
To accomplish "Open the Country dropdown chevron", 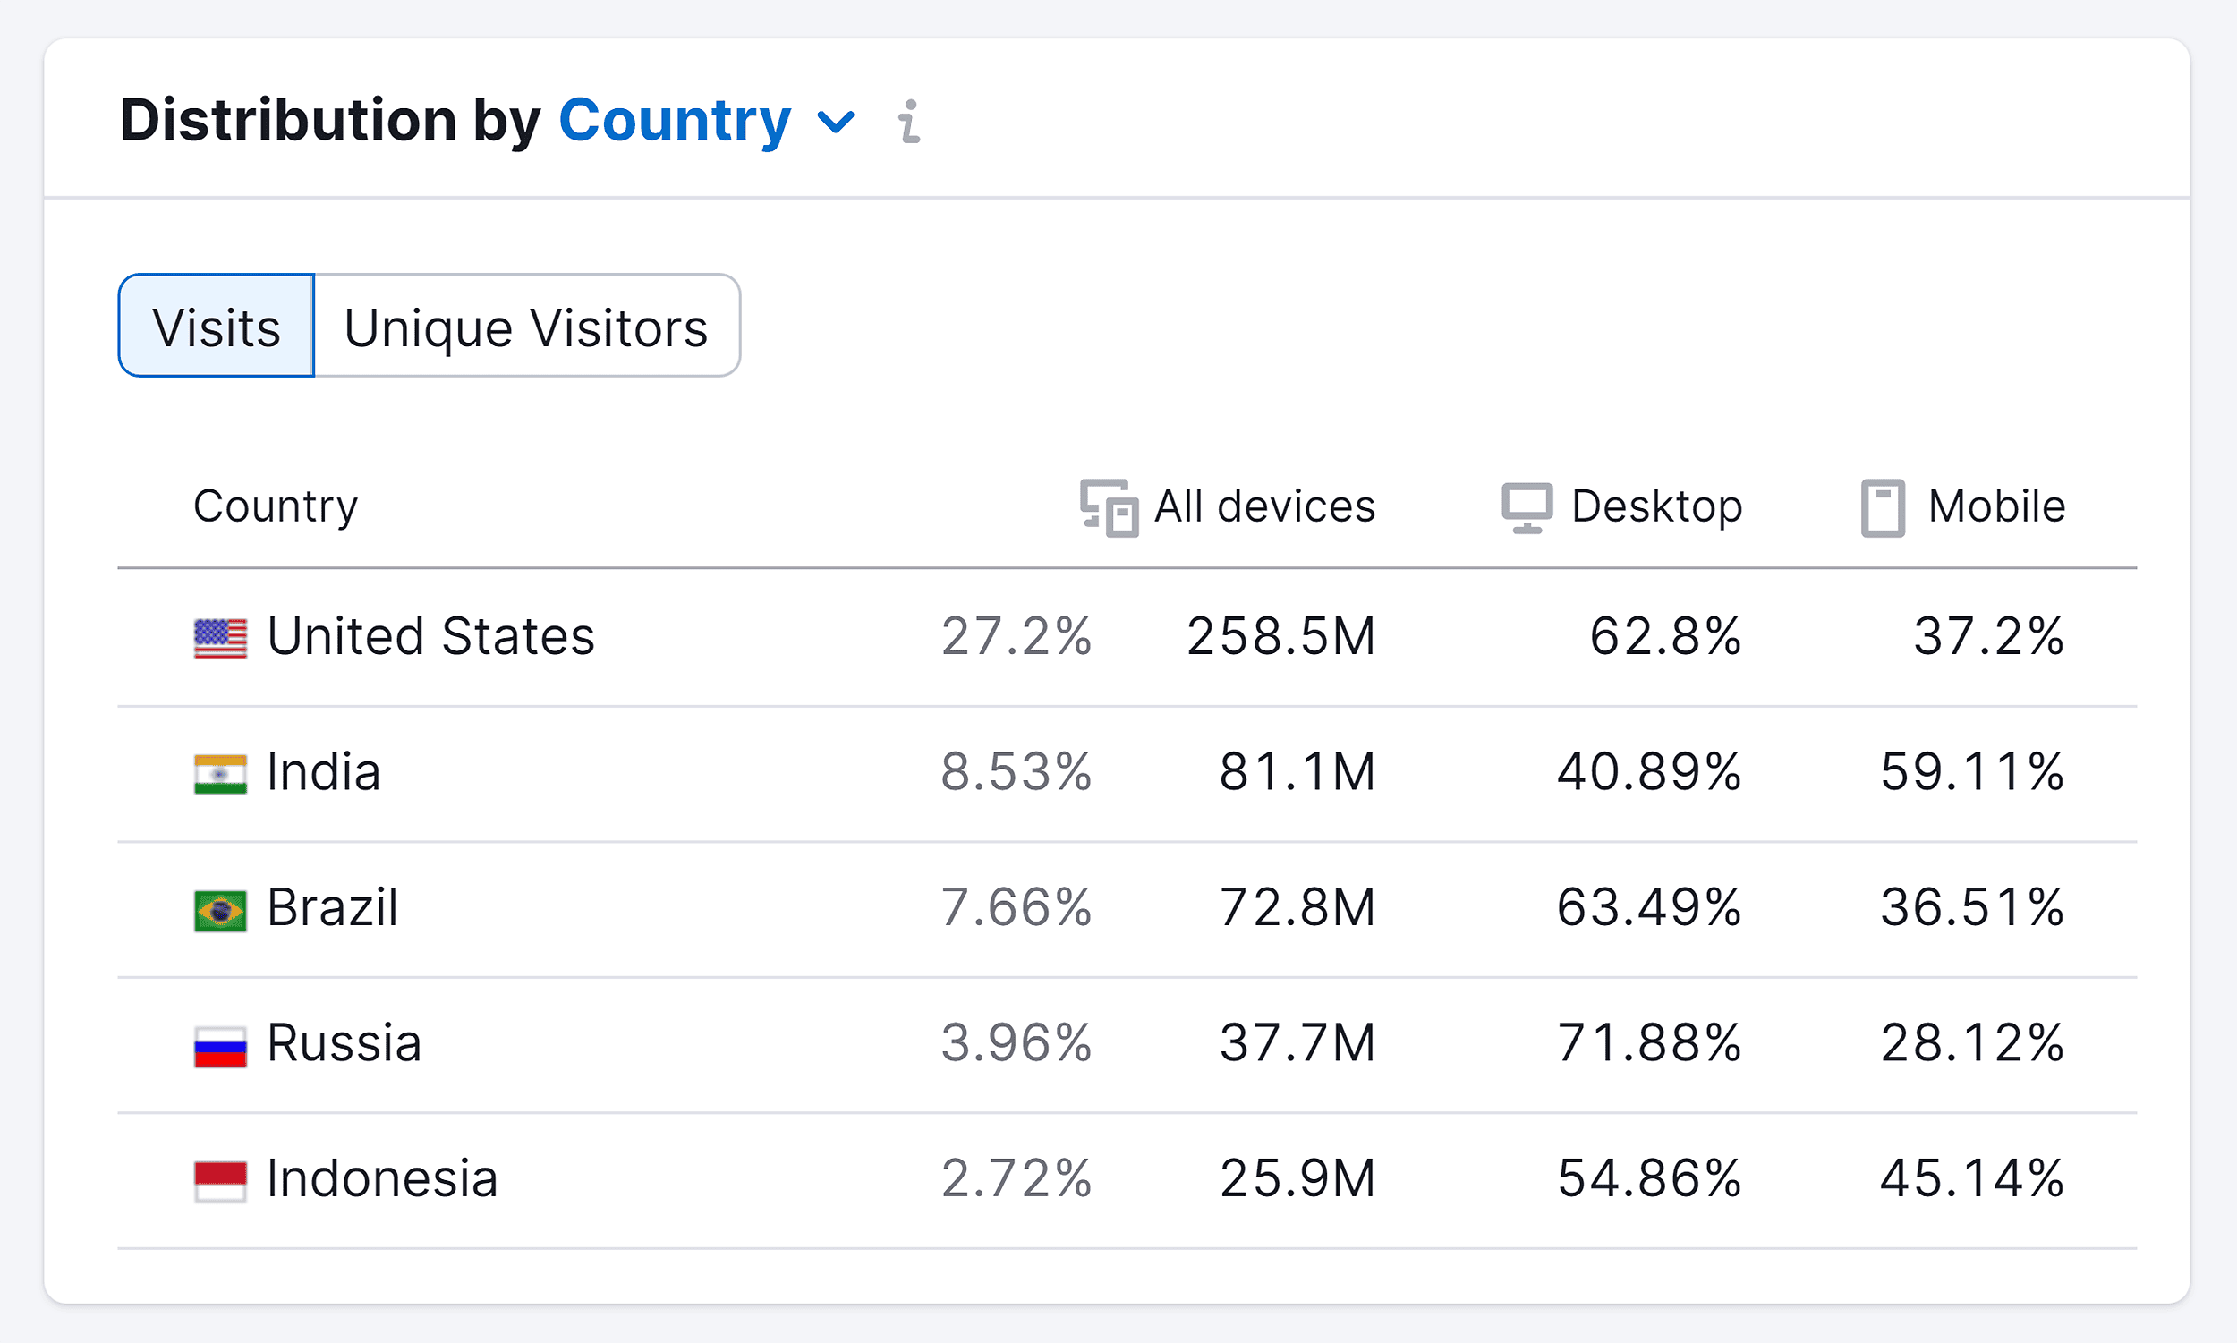I will pos(835,122).
